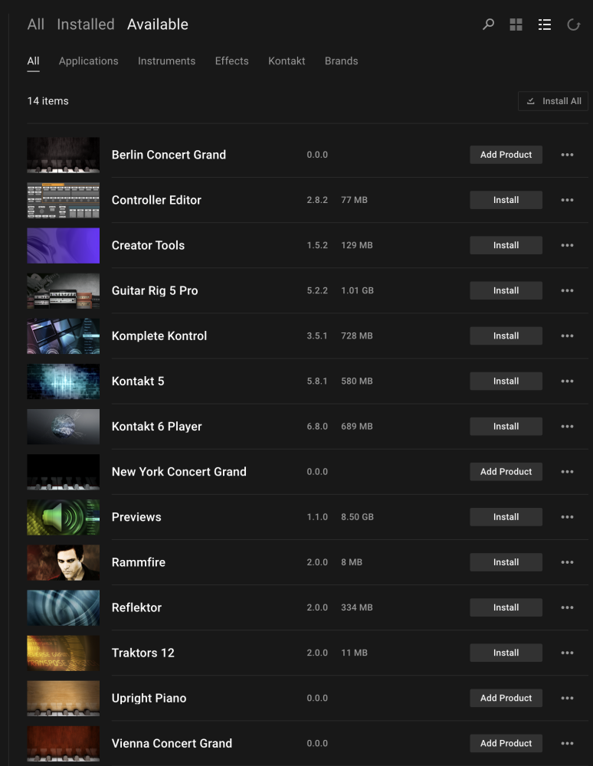This screenshot has width=593, height=766.
Task: Add Product for Vienna Concert Grand
Action: (506, 744)
